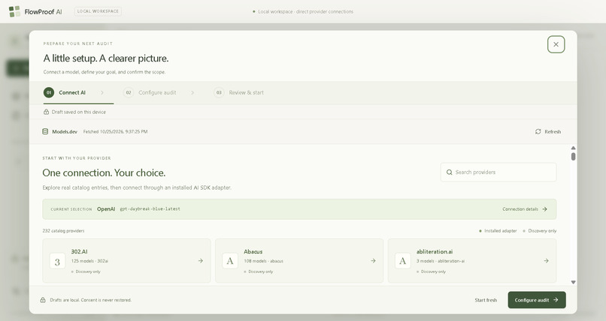Open the abliteration.ai provider card
Image resolution: width=606 pixels, height=321 pixels.
472,261
